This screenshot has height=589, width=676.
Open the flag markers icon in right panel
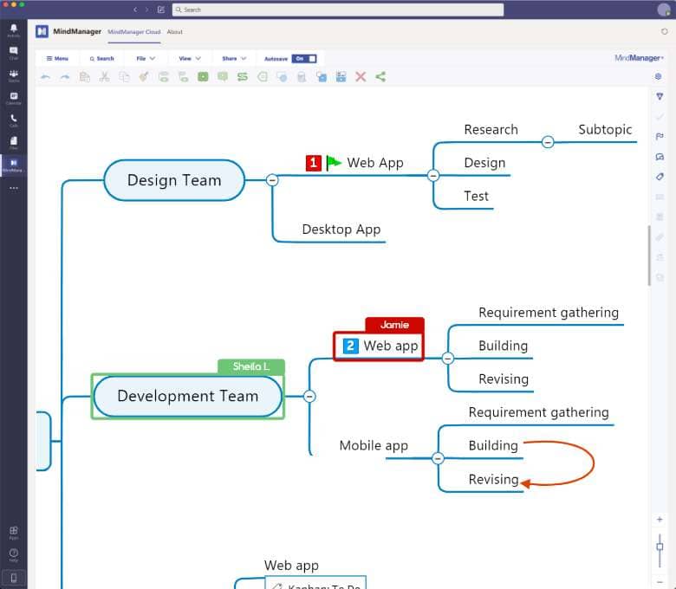coord(660,137)
